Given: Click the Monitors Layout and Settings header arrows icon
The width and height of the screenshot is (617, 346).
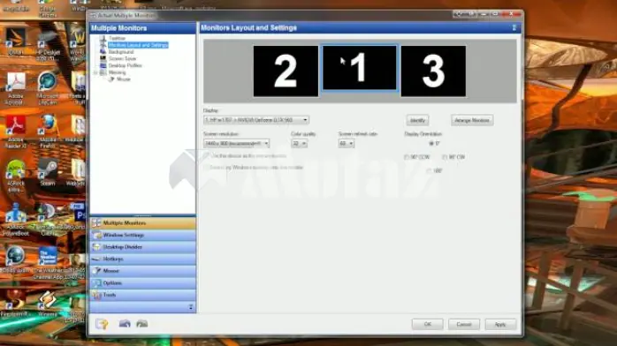Looking at the screenshot, I should pos(514,28).
